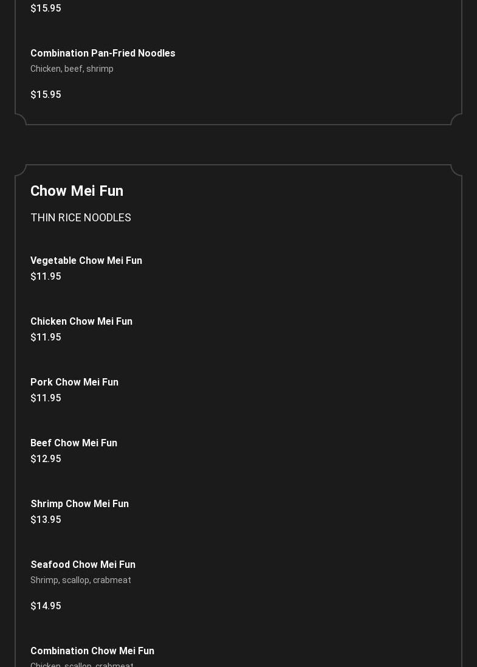Click the THIN RICE NOODLES subtitle

point(81,218)
